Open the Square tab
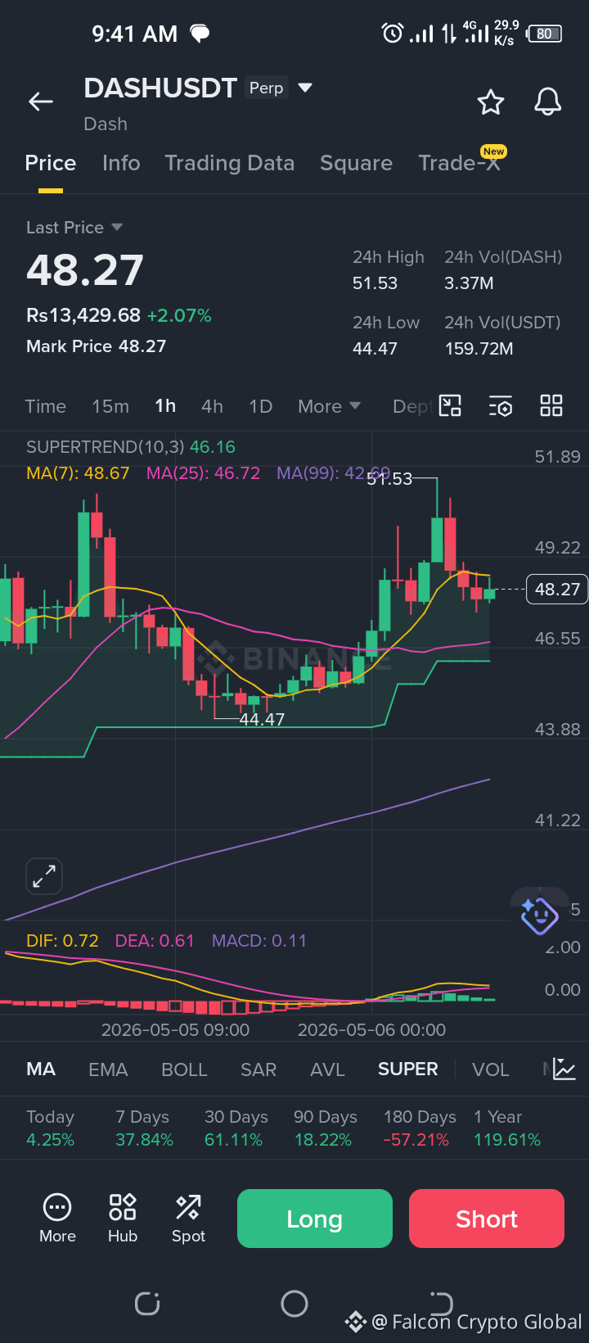 pyautogui.click(x=356, y=163)
